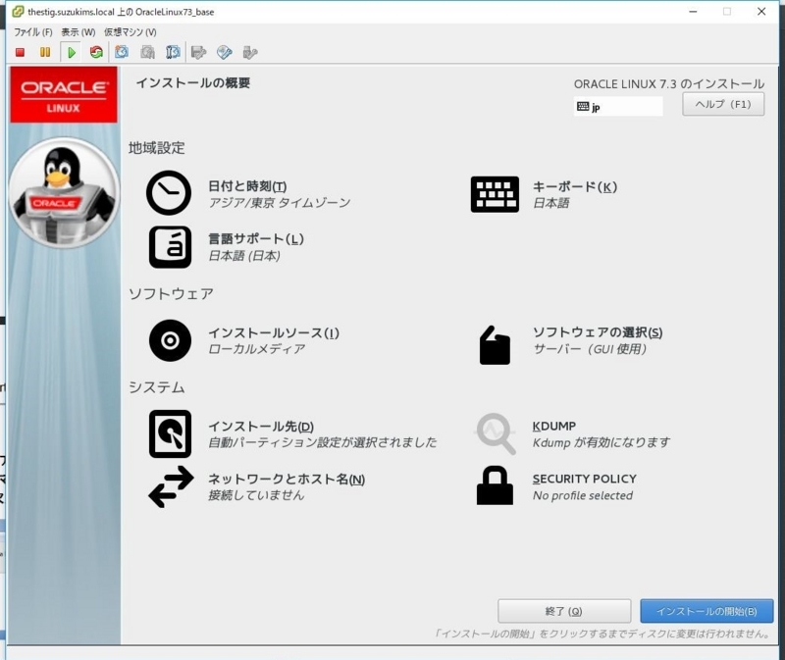Viewport: 785px width, 660px height.
Task: Click the Oracle penguin mascot image
Action: 64,192
